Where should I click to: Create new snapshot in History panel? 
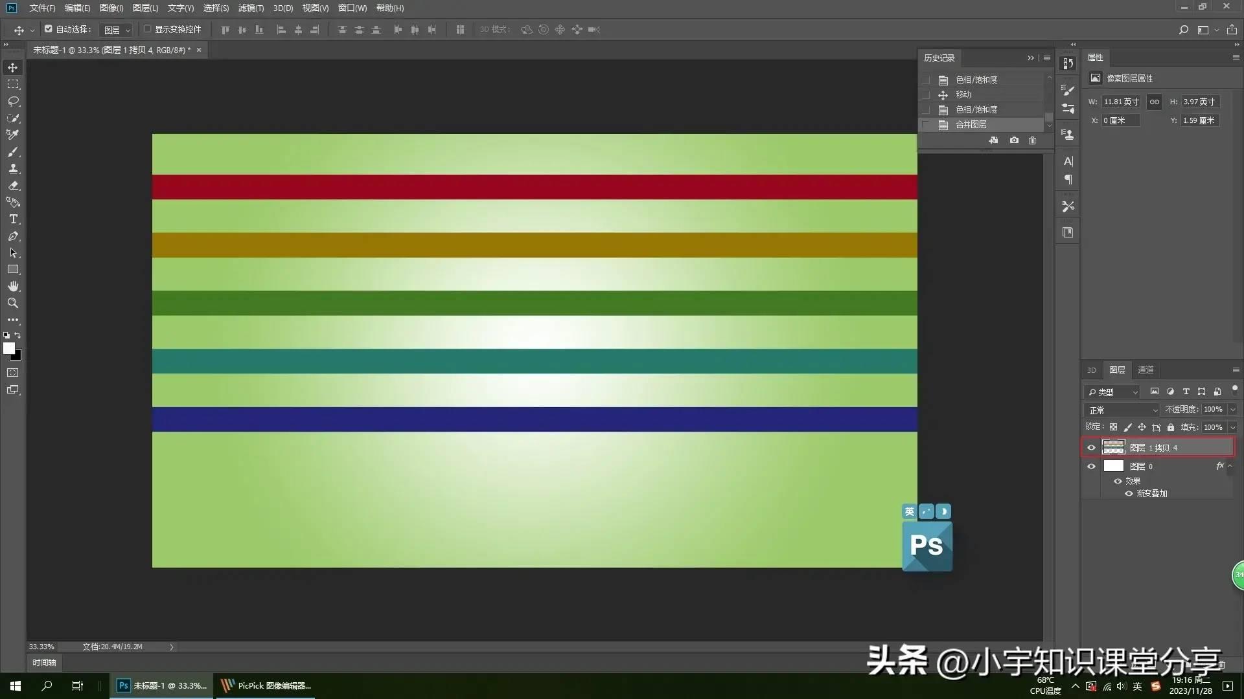(1014, 140)
